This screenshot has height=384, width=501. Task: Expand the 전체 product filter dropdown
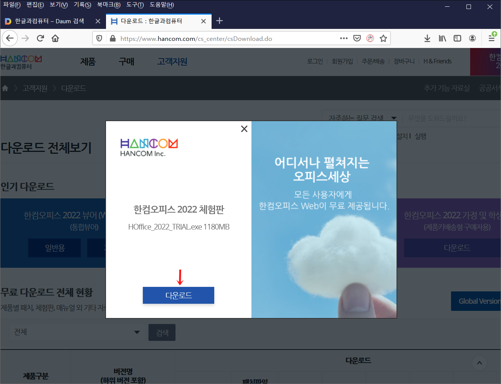click(x=77, y=332)
